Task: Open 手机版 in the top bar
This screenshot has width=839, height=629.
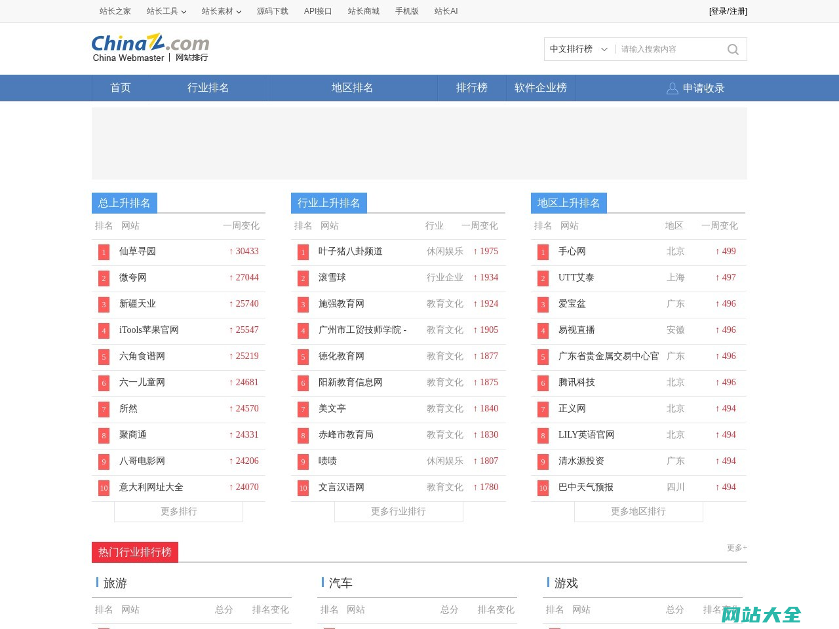Action: click(407, 11)
